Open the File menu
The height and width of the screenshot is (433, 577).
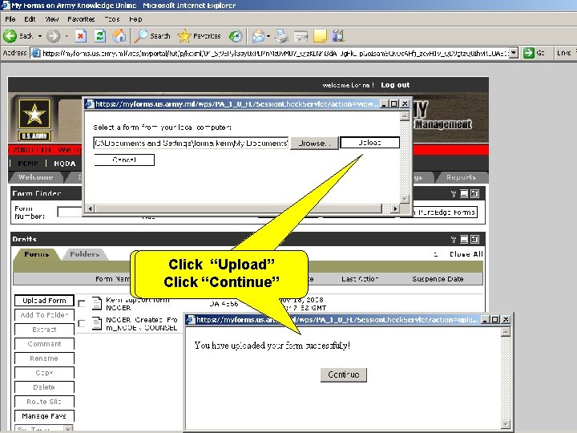[10, 19]
